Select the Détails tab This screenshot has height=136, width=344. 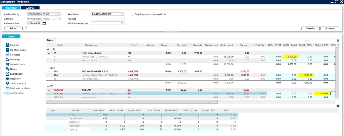coord(11,36)
